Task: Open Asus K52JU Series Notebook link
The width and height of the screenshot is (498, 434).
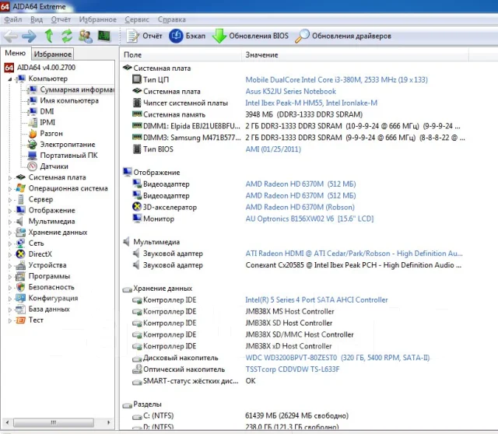Action: click(x=290, y=92)
